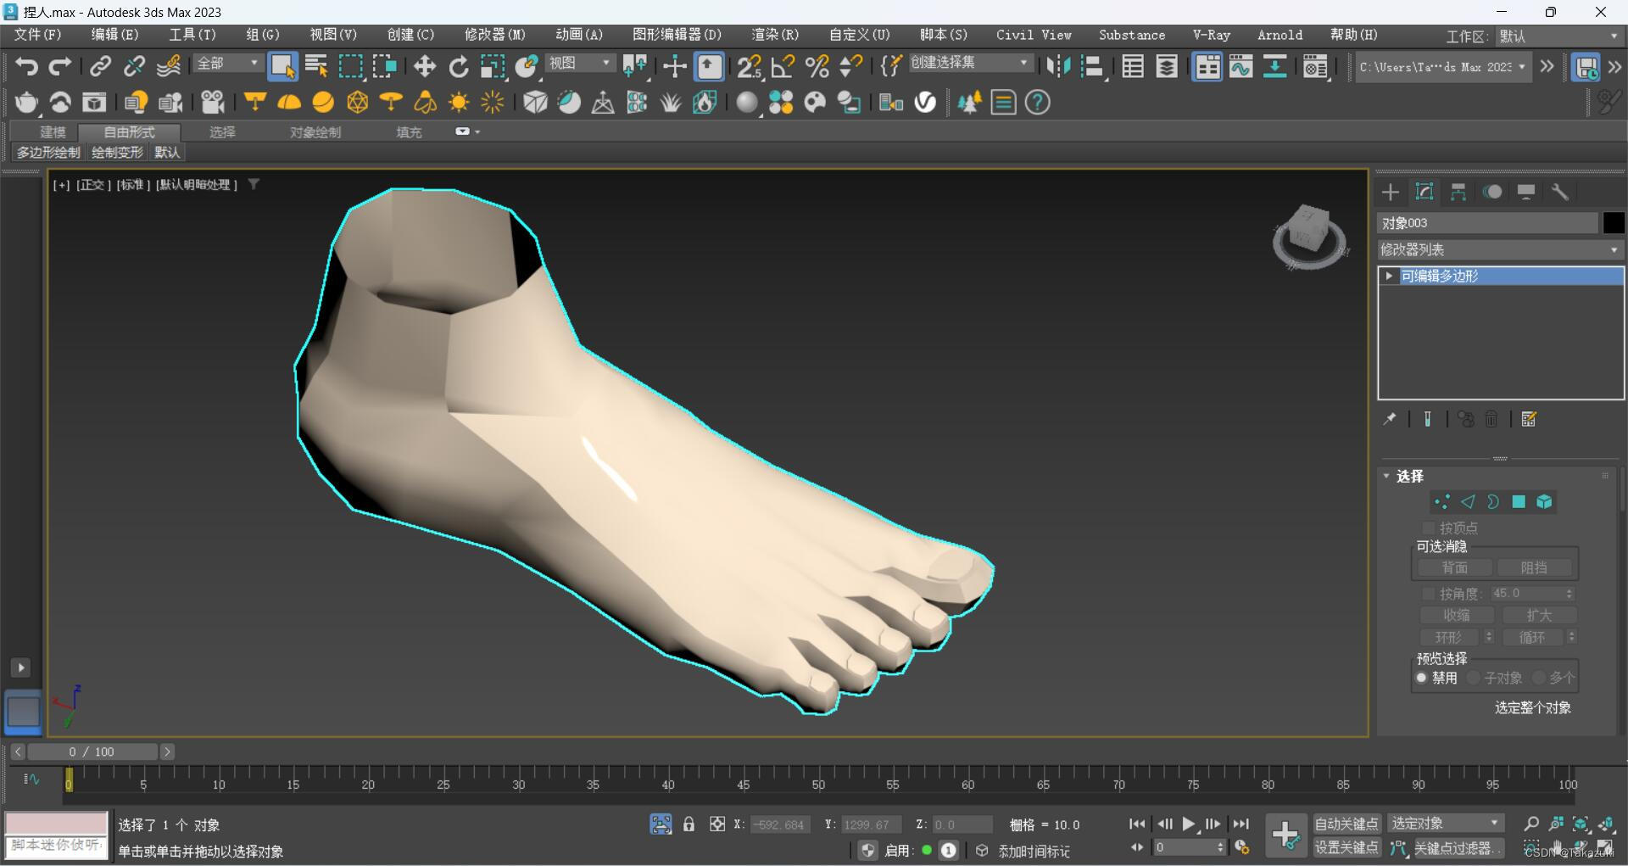Switch to Vertex sub-object selection
This screenshot has width=1628, height=866.
[x=1441, y=502]
